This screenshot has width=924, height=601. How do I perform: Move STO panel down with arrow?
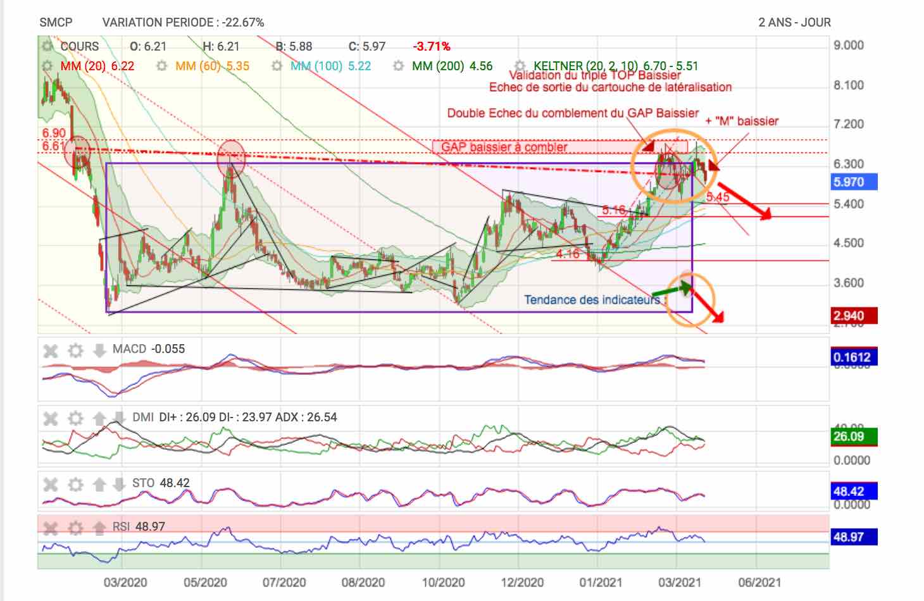pos(119,485)
